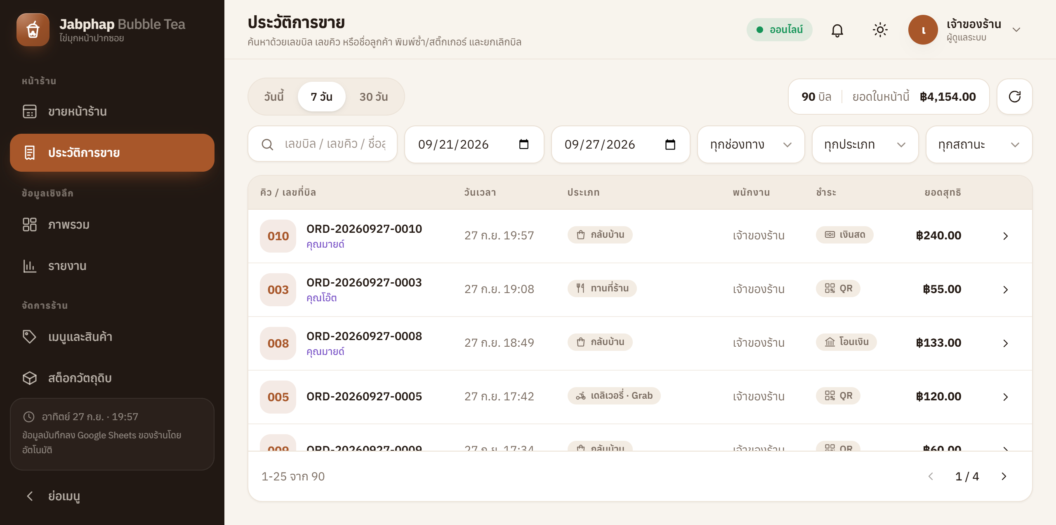
Task: Click the refresh icon button
Action: pos(1014,97)
